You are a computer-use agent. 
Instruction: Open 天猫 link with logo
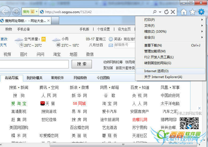point(47,103)
